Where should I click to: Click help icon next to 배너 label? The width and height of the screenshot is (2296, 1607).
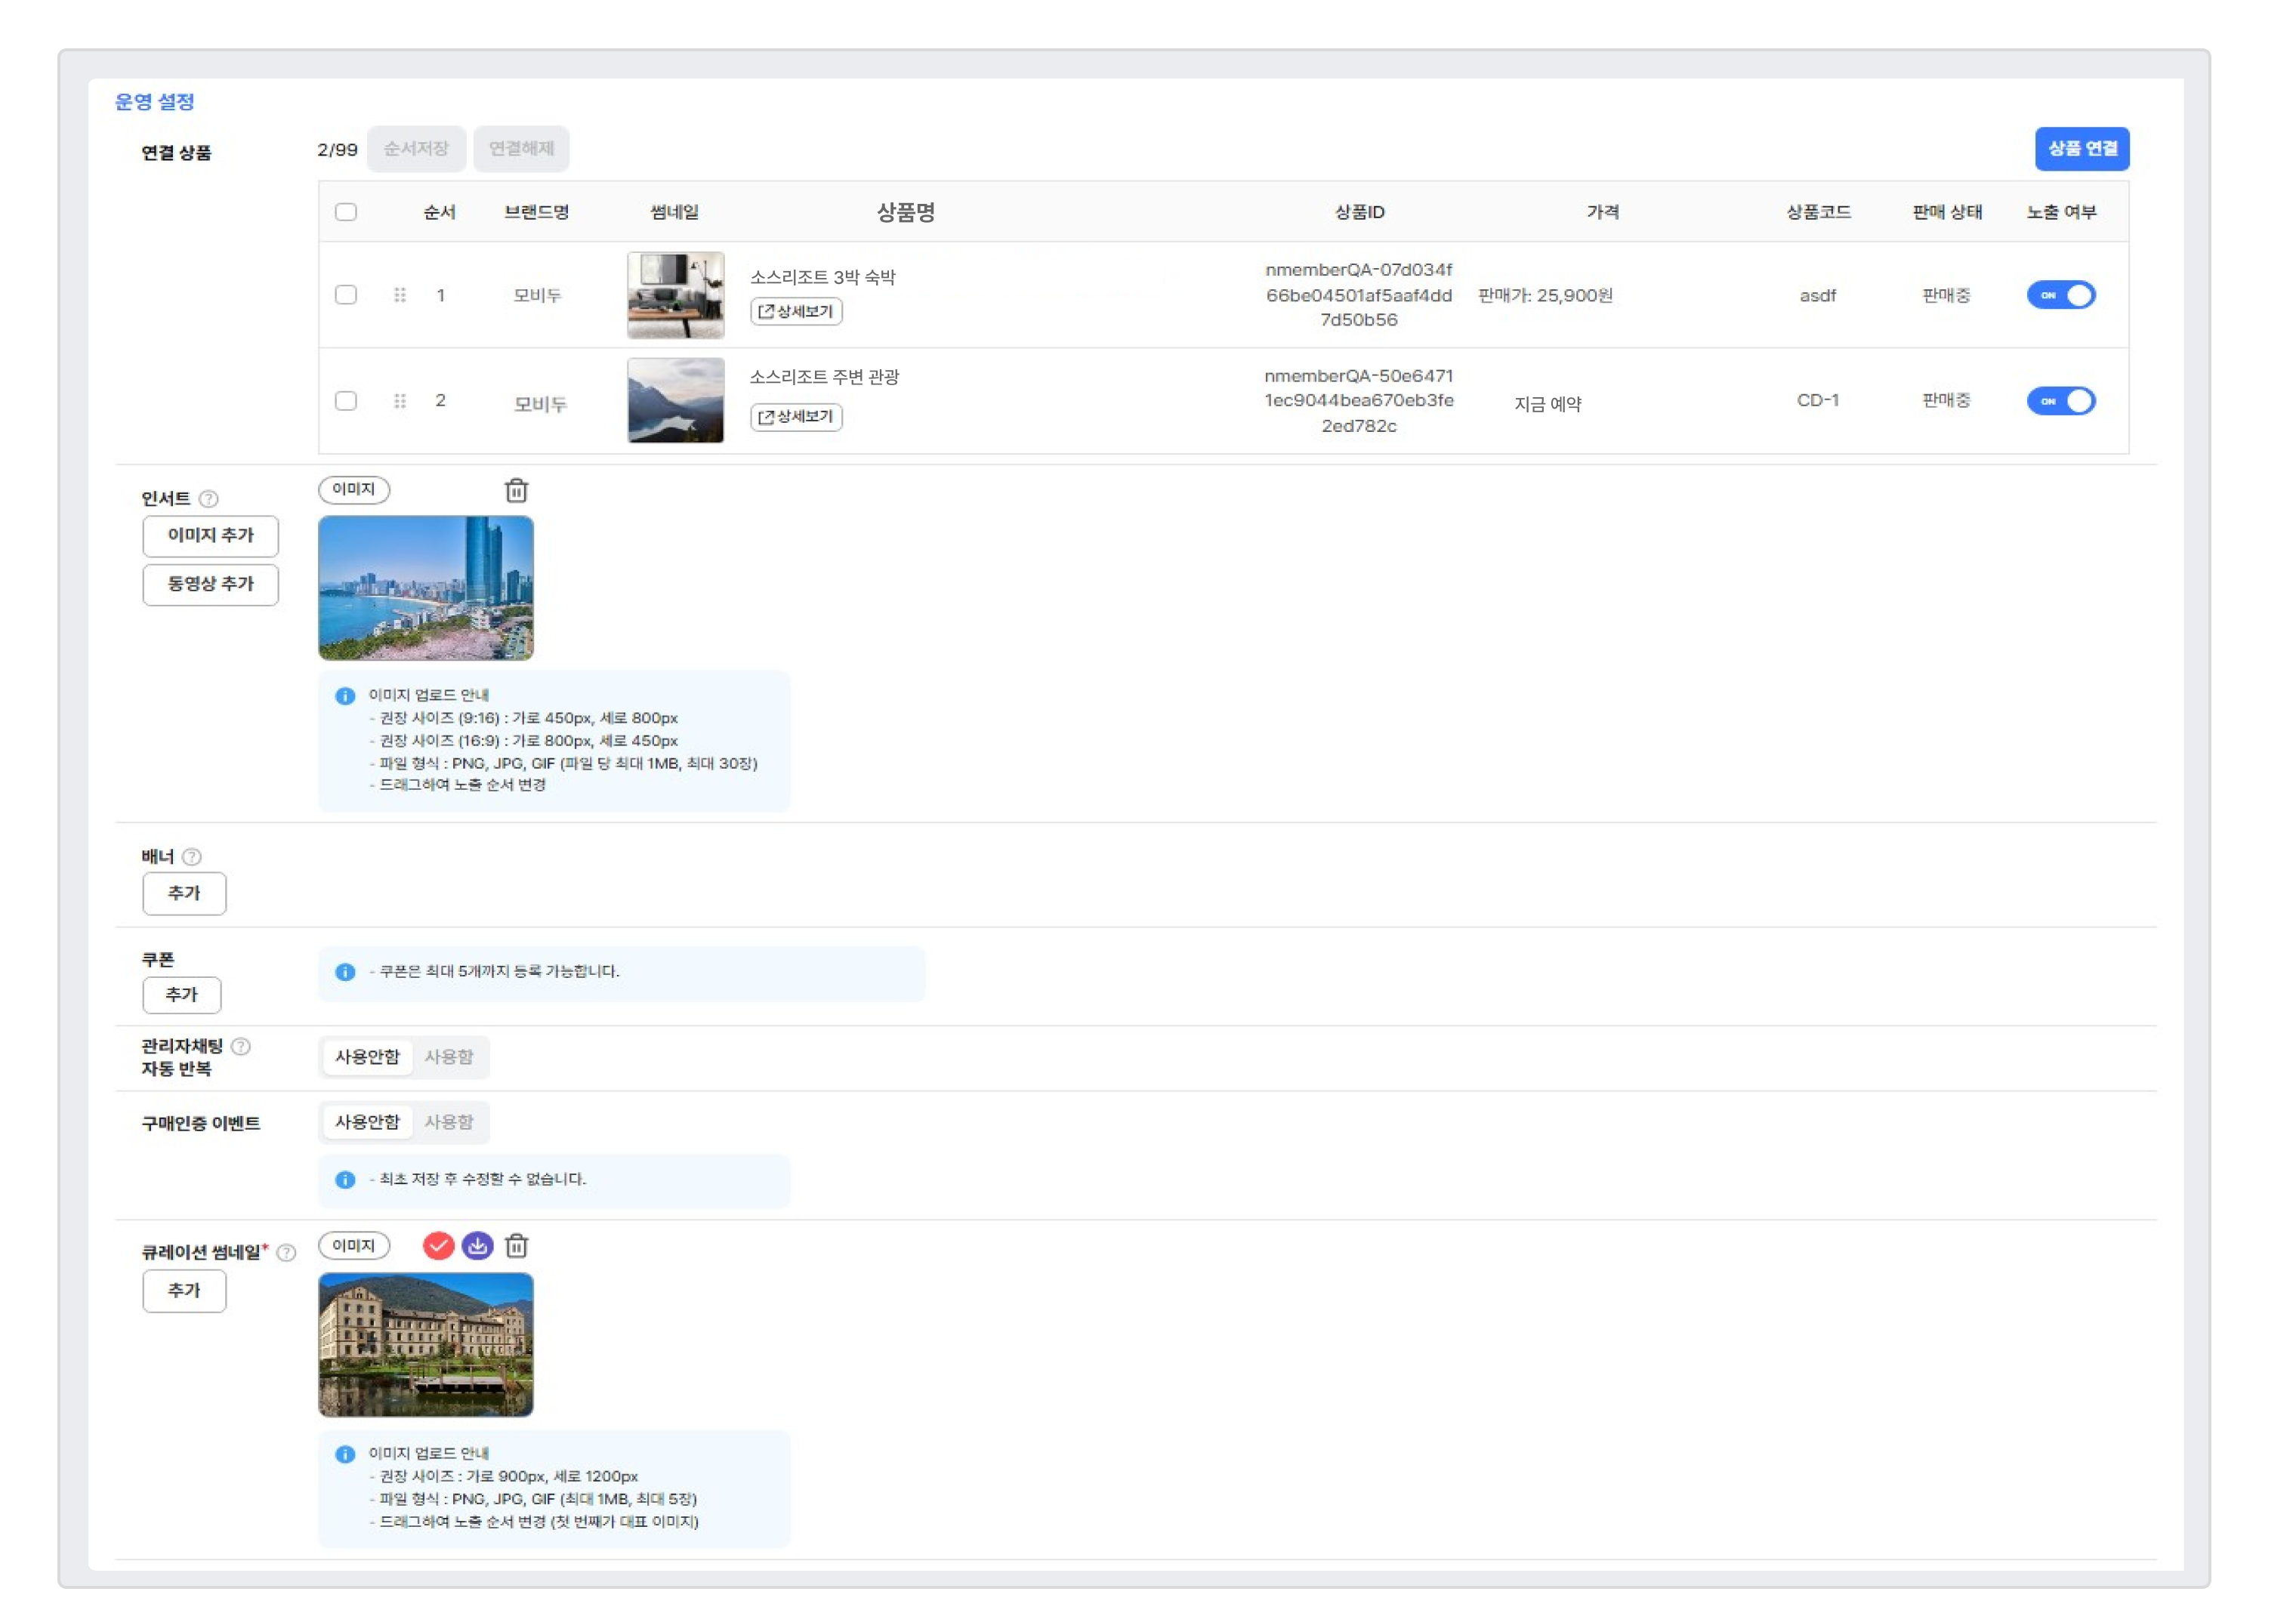pos(192,856)
